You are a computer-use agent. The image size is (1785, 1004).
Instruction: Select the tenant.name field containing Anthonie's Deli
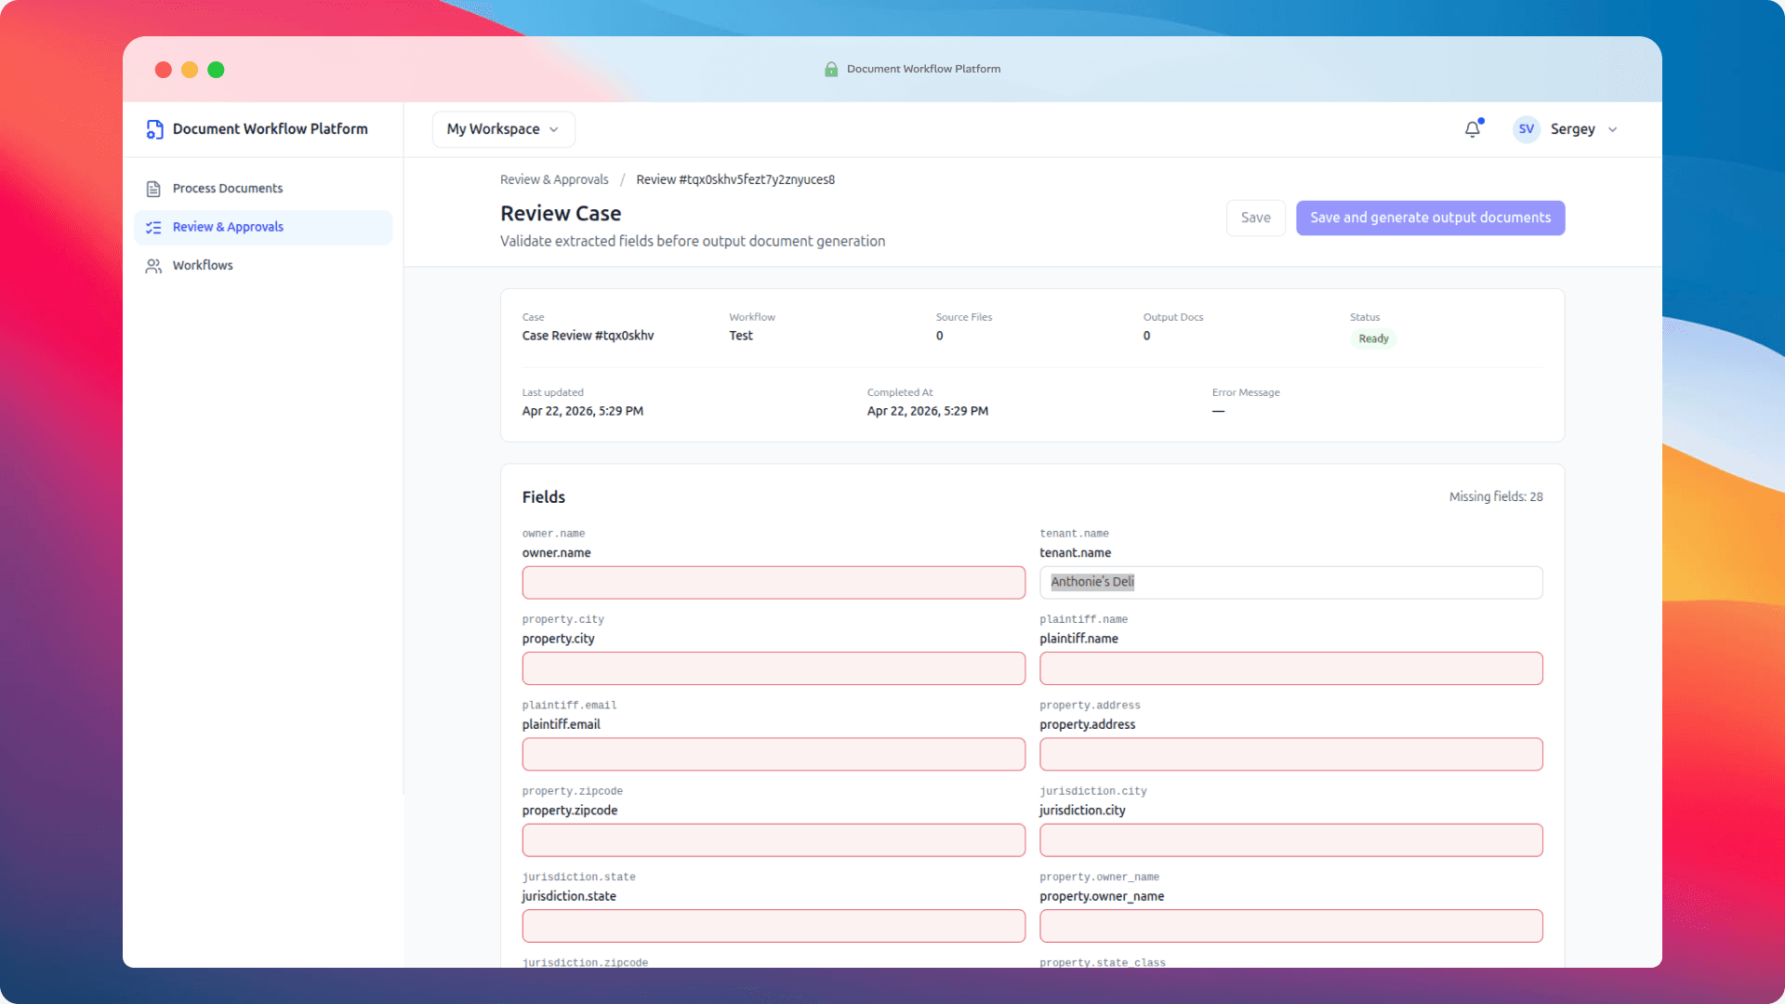click(x=1290, y=582)
